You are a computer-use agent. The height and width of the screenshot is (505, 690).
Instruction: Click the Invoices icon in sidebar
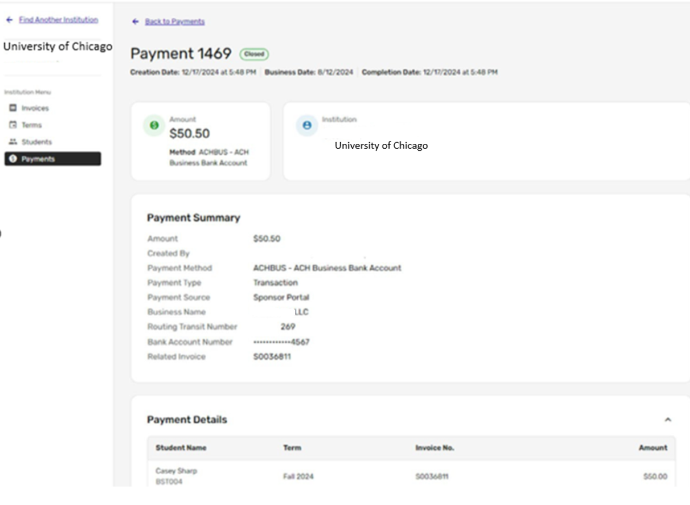click(13, 108)
